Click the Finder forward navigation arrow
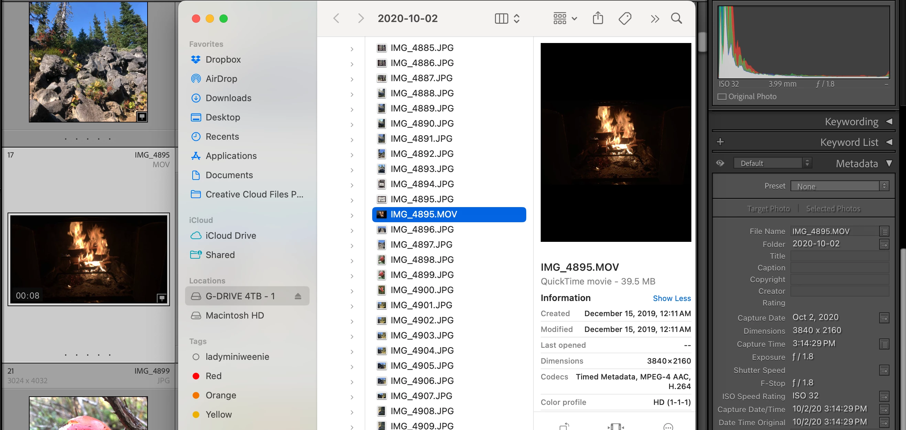906x430 pixels. coord(360,18)
